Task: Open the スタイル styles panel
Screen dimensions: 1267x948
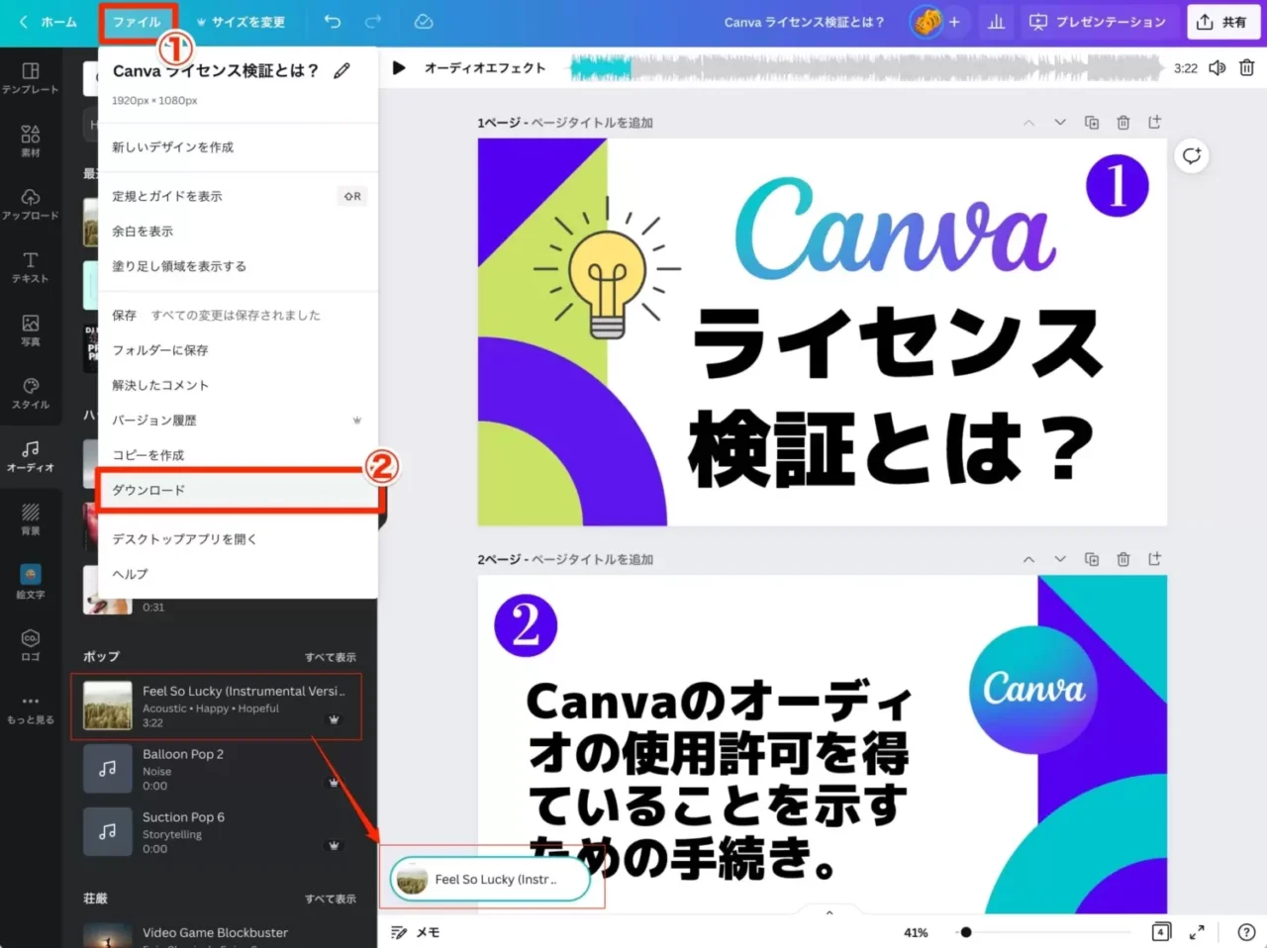Action: (x=30, y=394)
